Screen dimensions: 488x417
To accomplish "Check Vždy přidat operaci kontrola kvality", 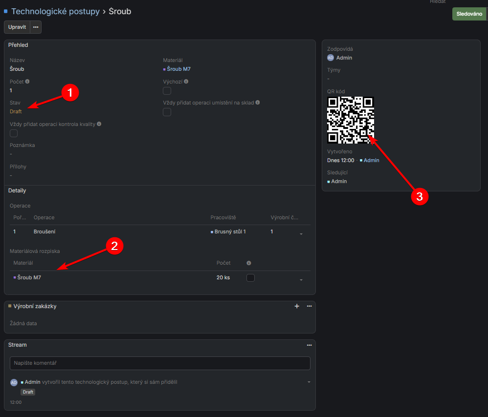I will tap(14, 133).
